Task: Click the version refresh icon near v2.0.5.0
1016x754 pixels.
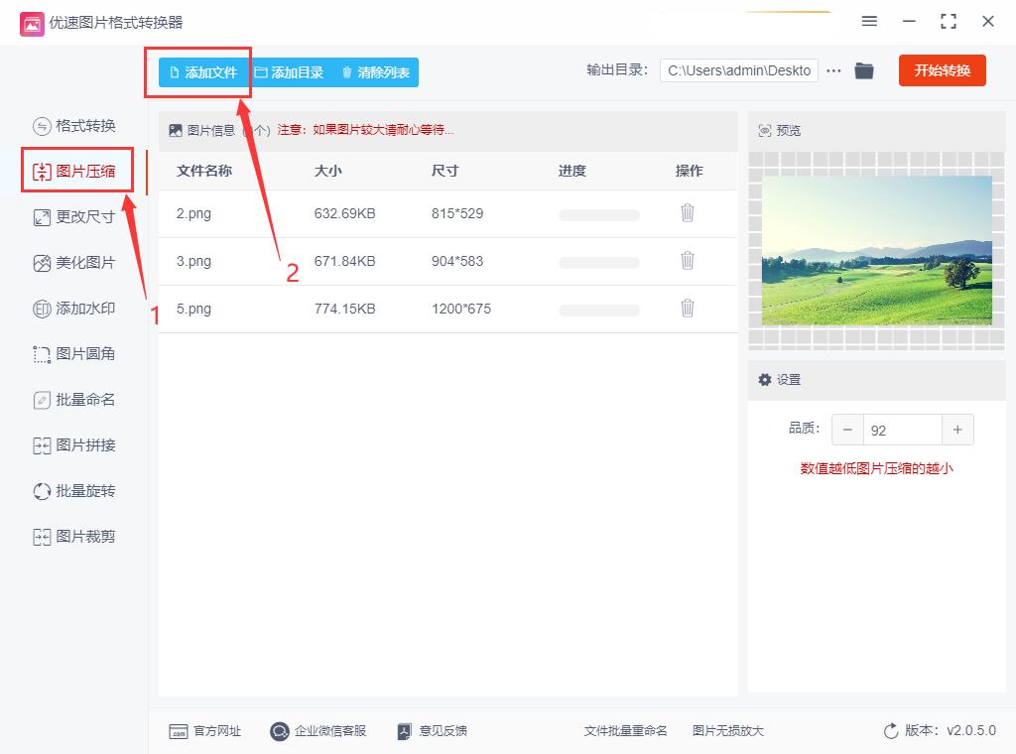Action: coord(891,729)
